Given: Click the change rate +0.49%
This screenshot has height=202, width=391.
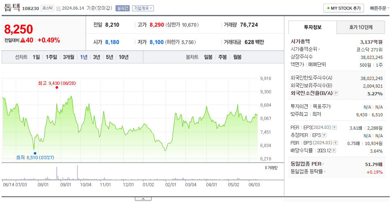Looking at the screenshot, I should click(49, 40).
